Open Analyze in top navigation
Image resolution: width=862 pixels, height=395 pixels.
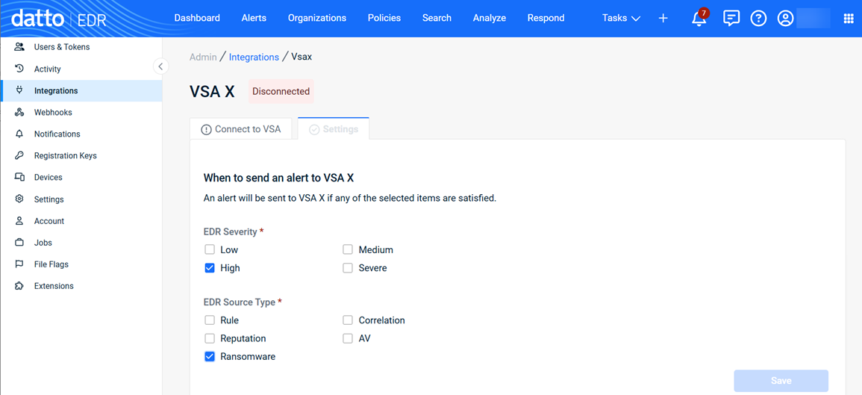coord(490,18)
